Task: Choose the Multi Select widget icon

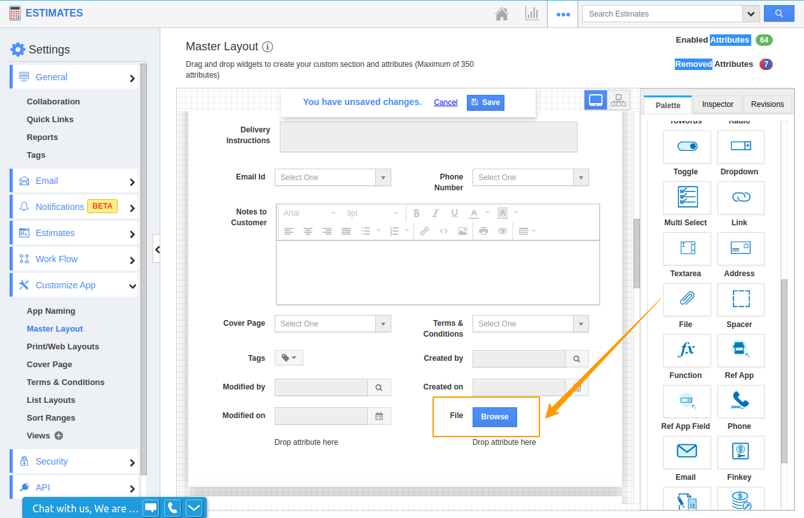Action: 686,198
